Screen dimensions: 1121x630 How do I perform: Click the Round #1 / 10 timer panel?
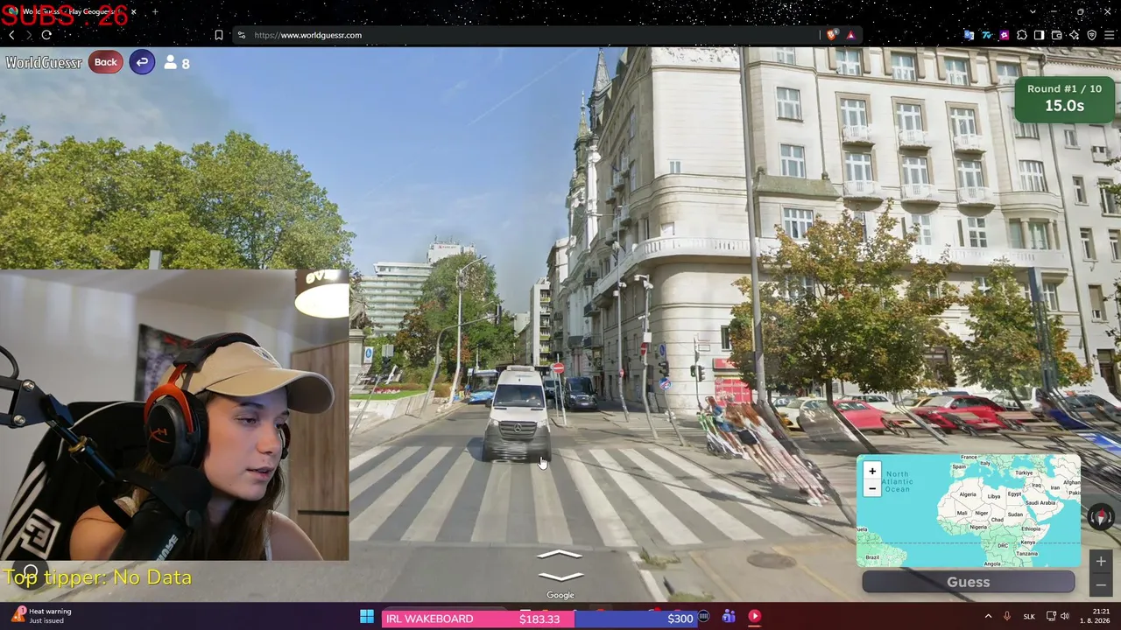tap(1064, 99)
